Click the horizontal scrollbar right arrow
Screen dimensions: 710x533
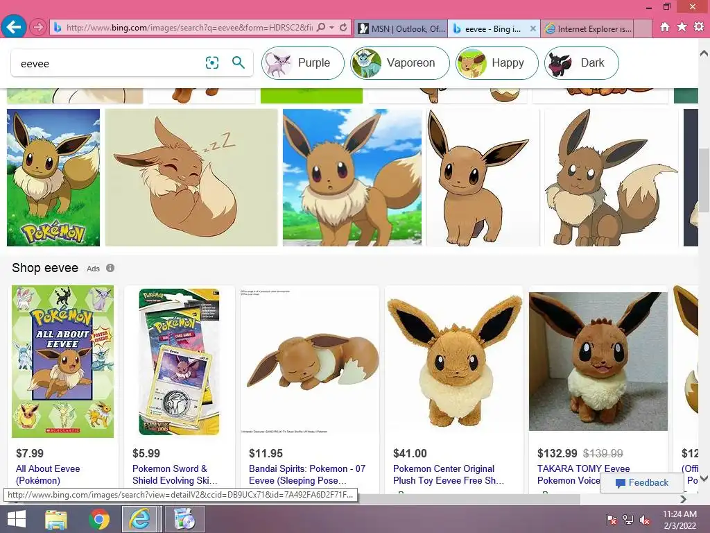point(683,499)
